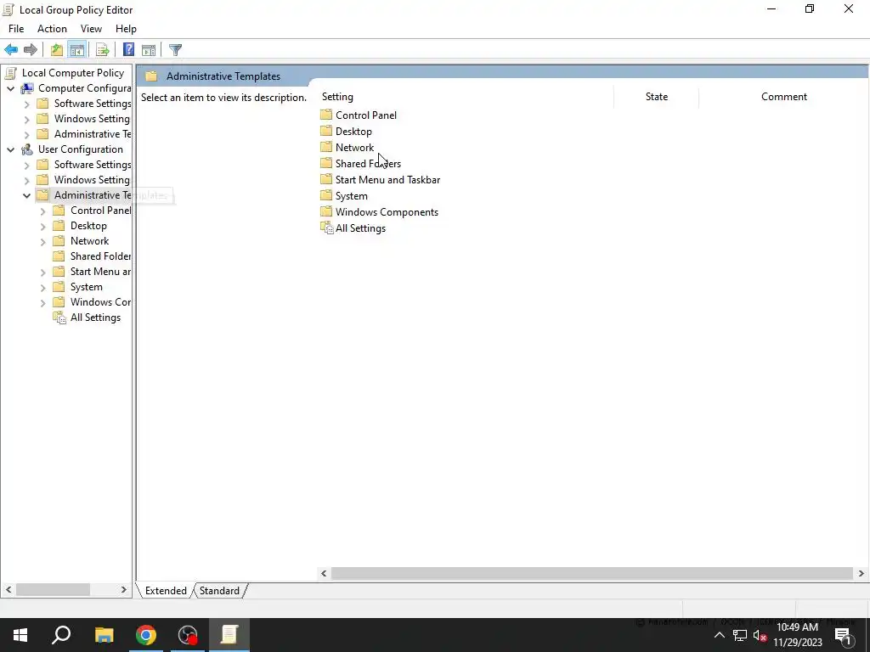Click the muted volume tray icon

760,635
